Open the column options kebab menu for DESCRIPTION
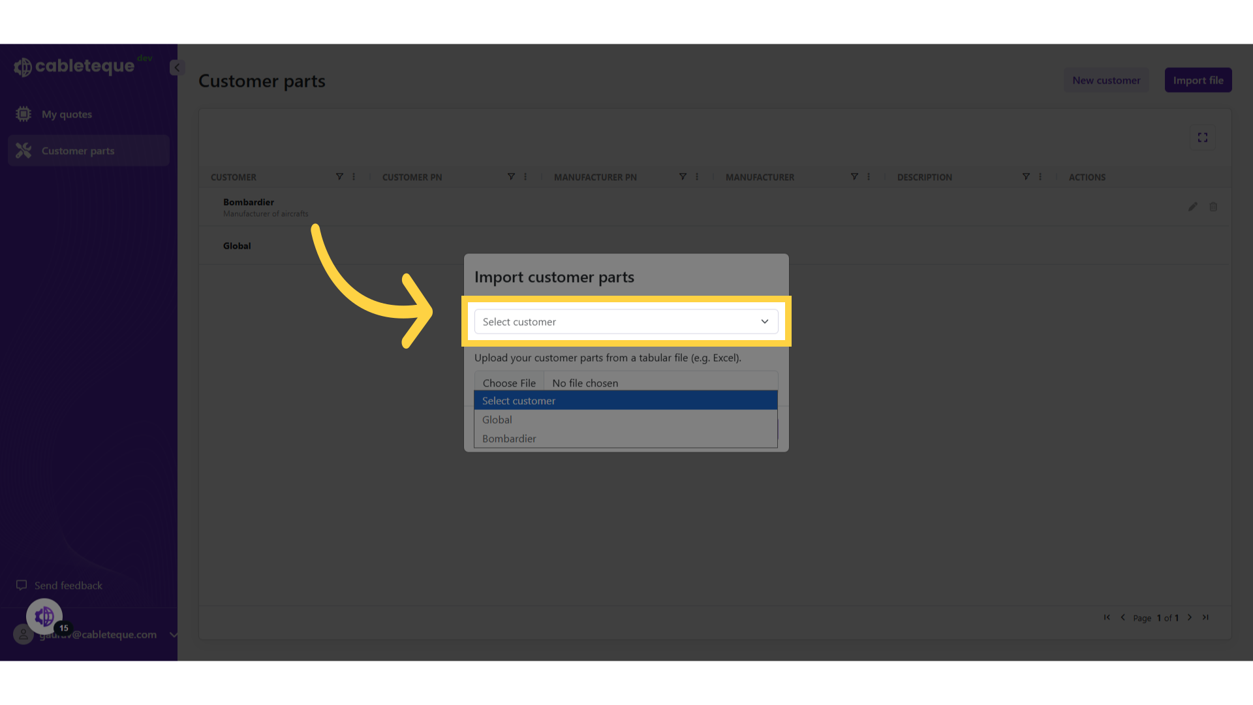 click(1039, 176)
